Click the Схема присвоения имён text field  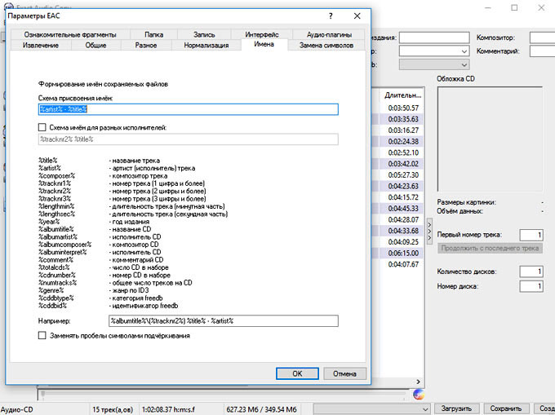click(188, 109)
